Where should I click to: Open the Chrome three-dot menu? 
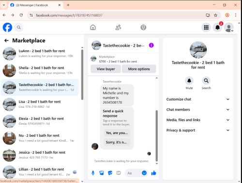tap(236, 15)
